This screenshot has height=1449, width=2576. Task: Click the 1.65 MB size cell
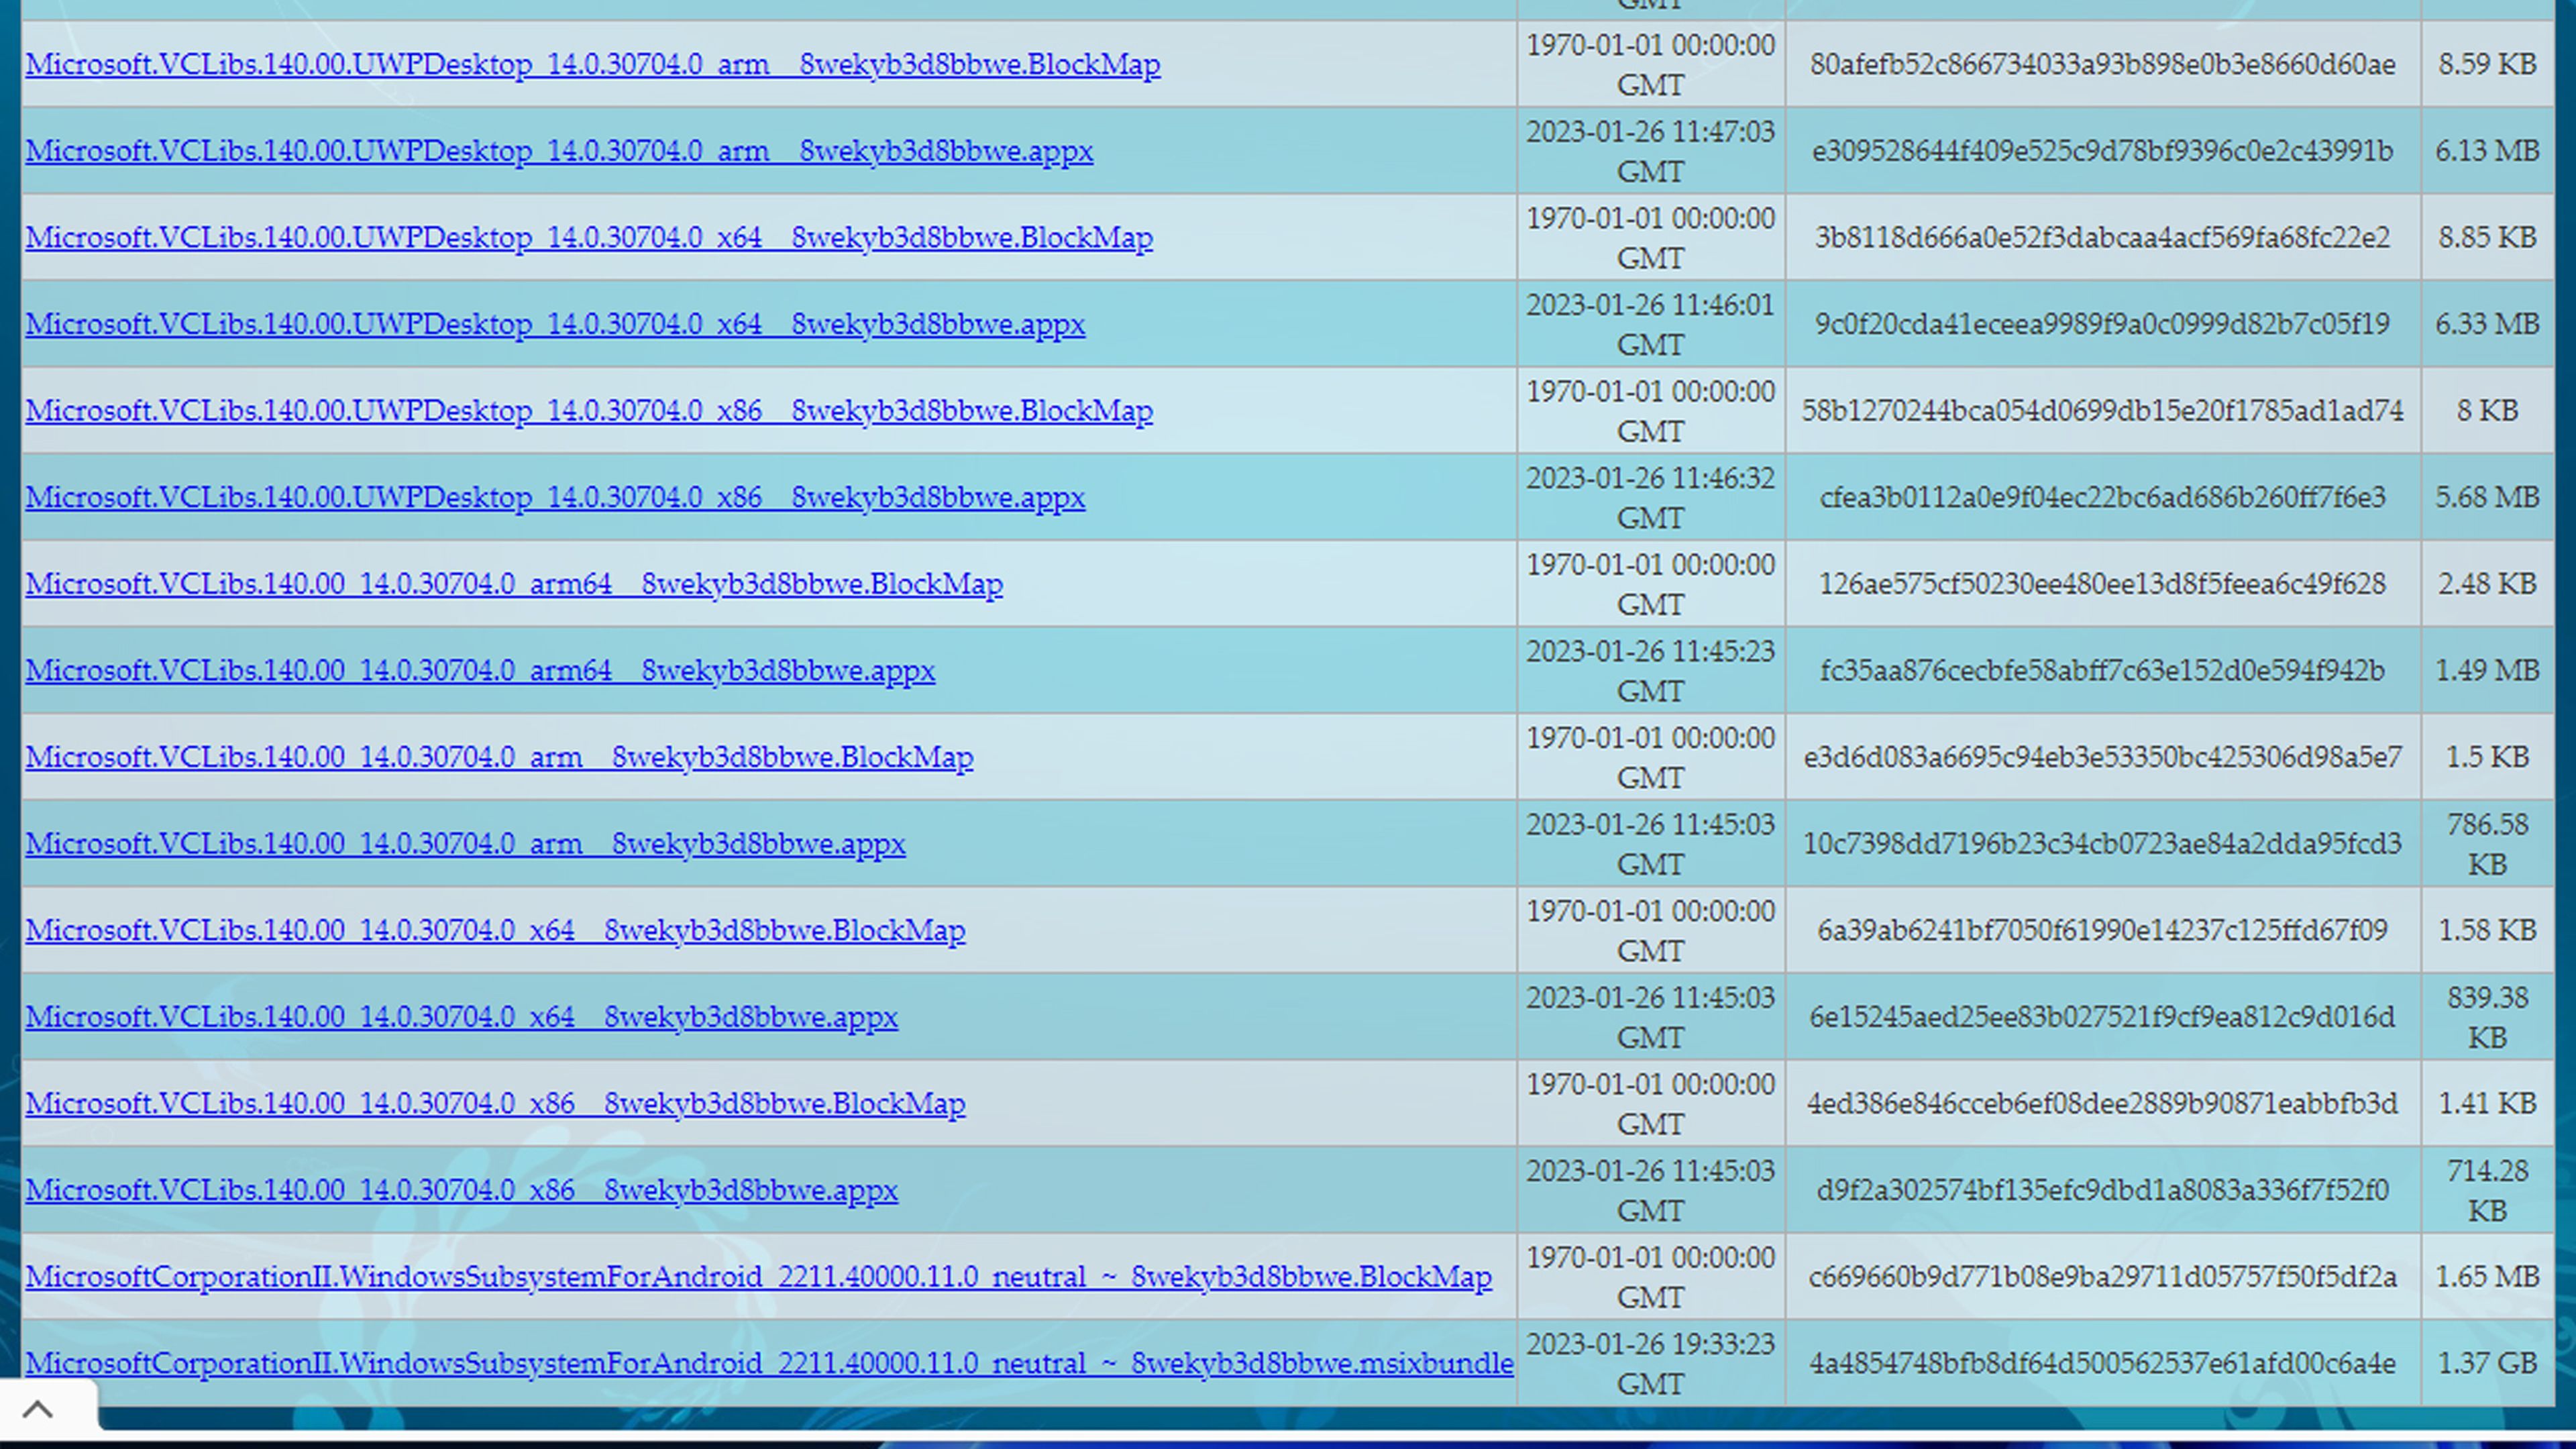click(x=2487, y=1277)
